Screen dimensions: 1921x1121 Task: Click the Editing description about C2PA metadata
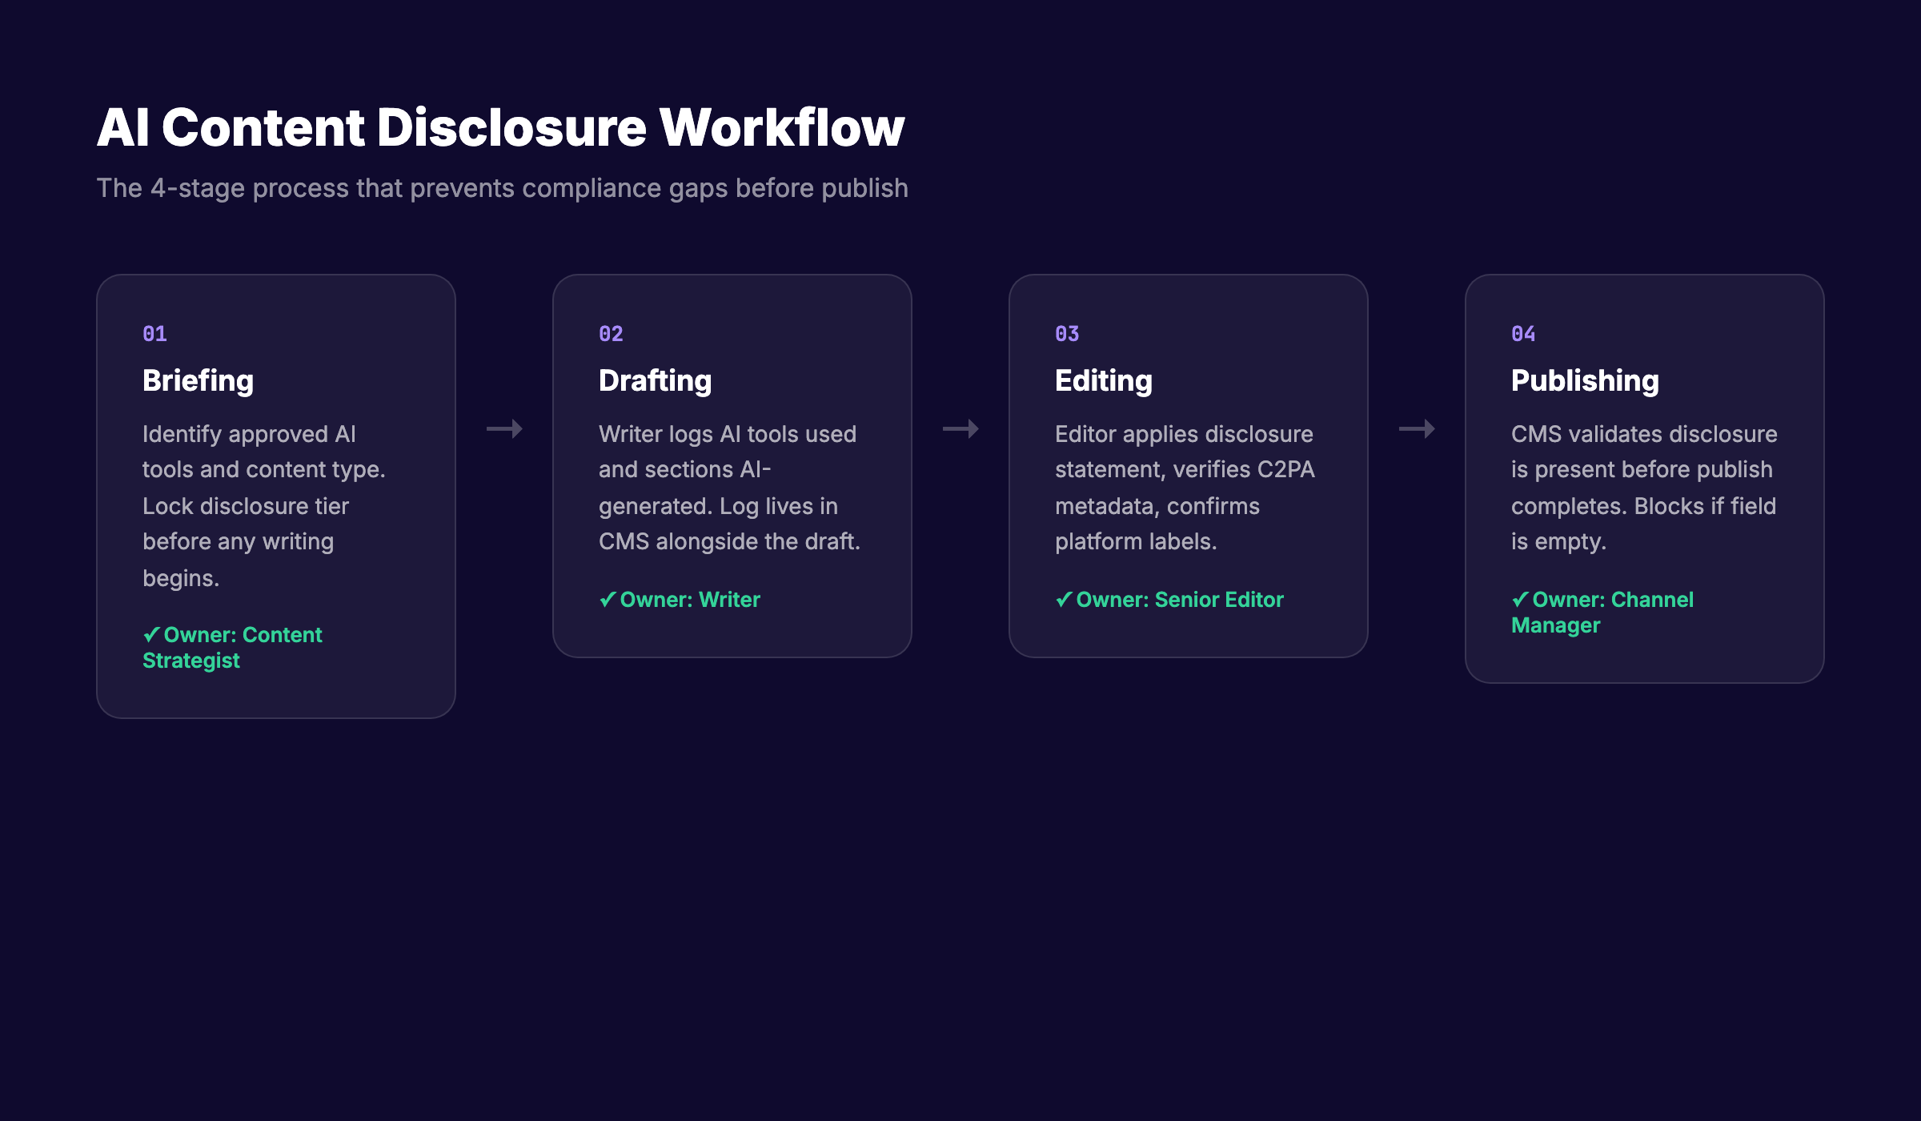[1185, 488]
